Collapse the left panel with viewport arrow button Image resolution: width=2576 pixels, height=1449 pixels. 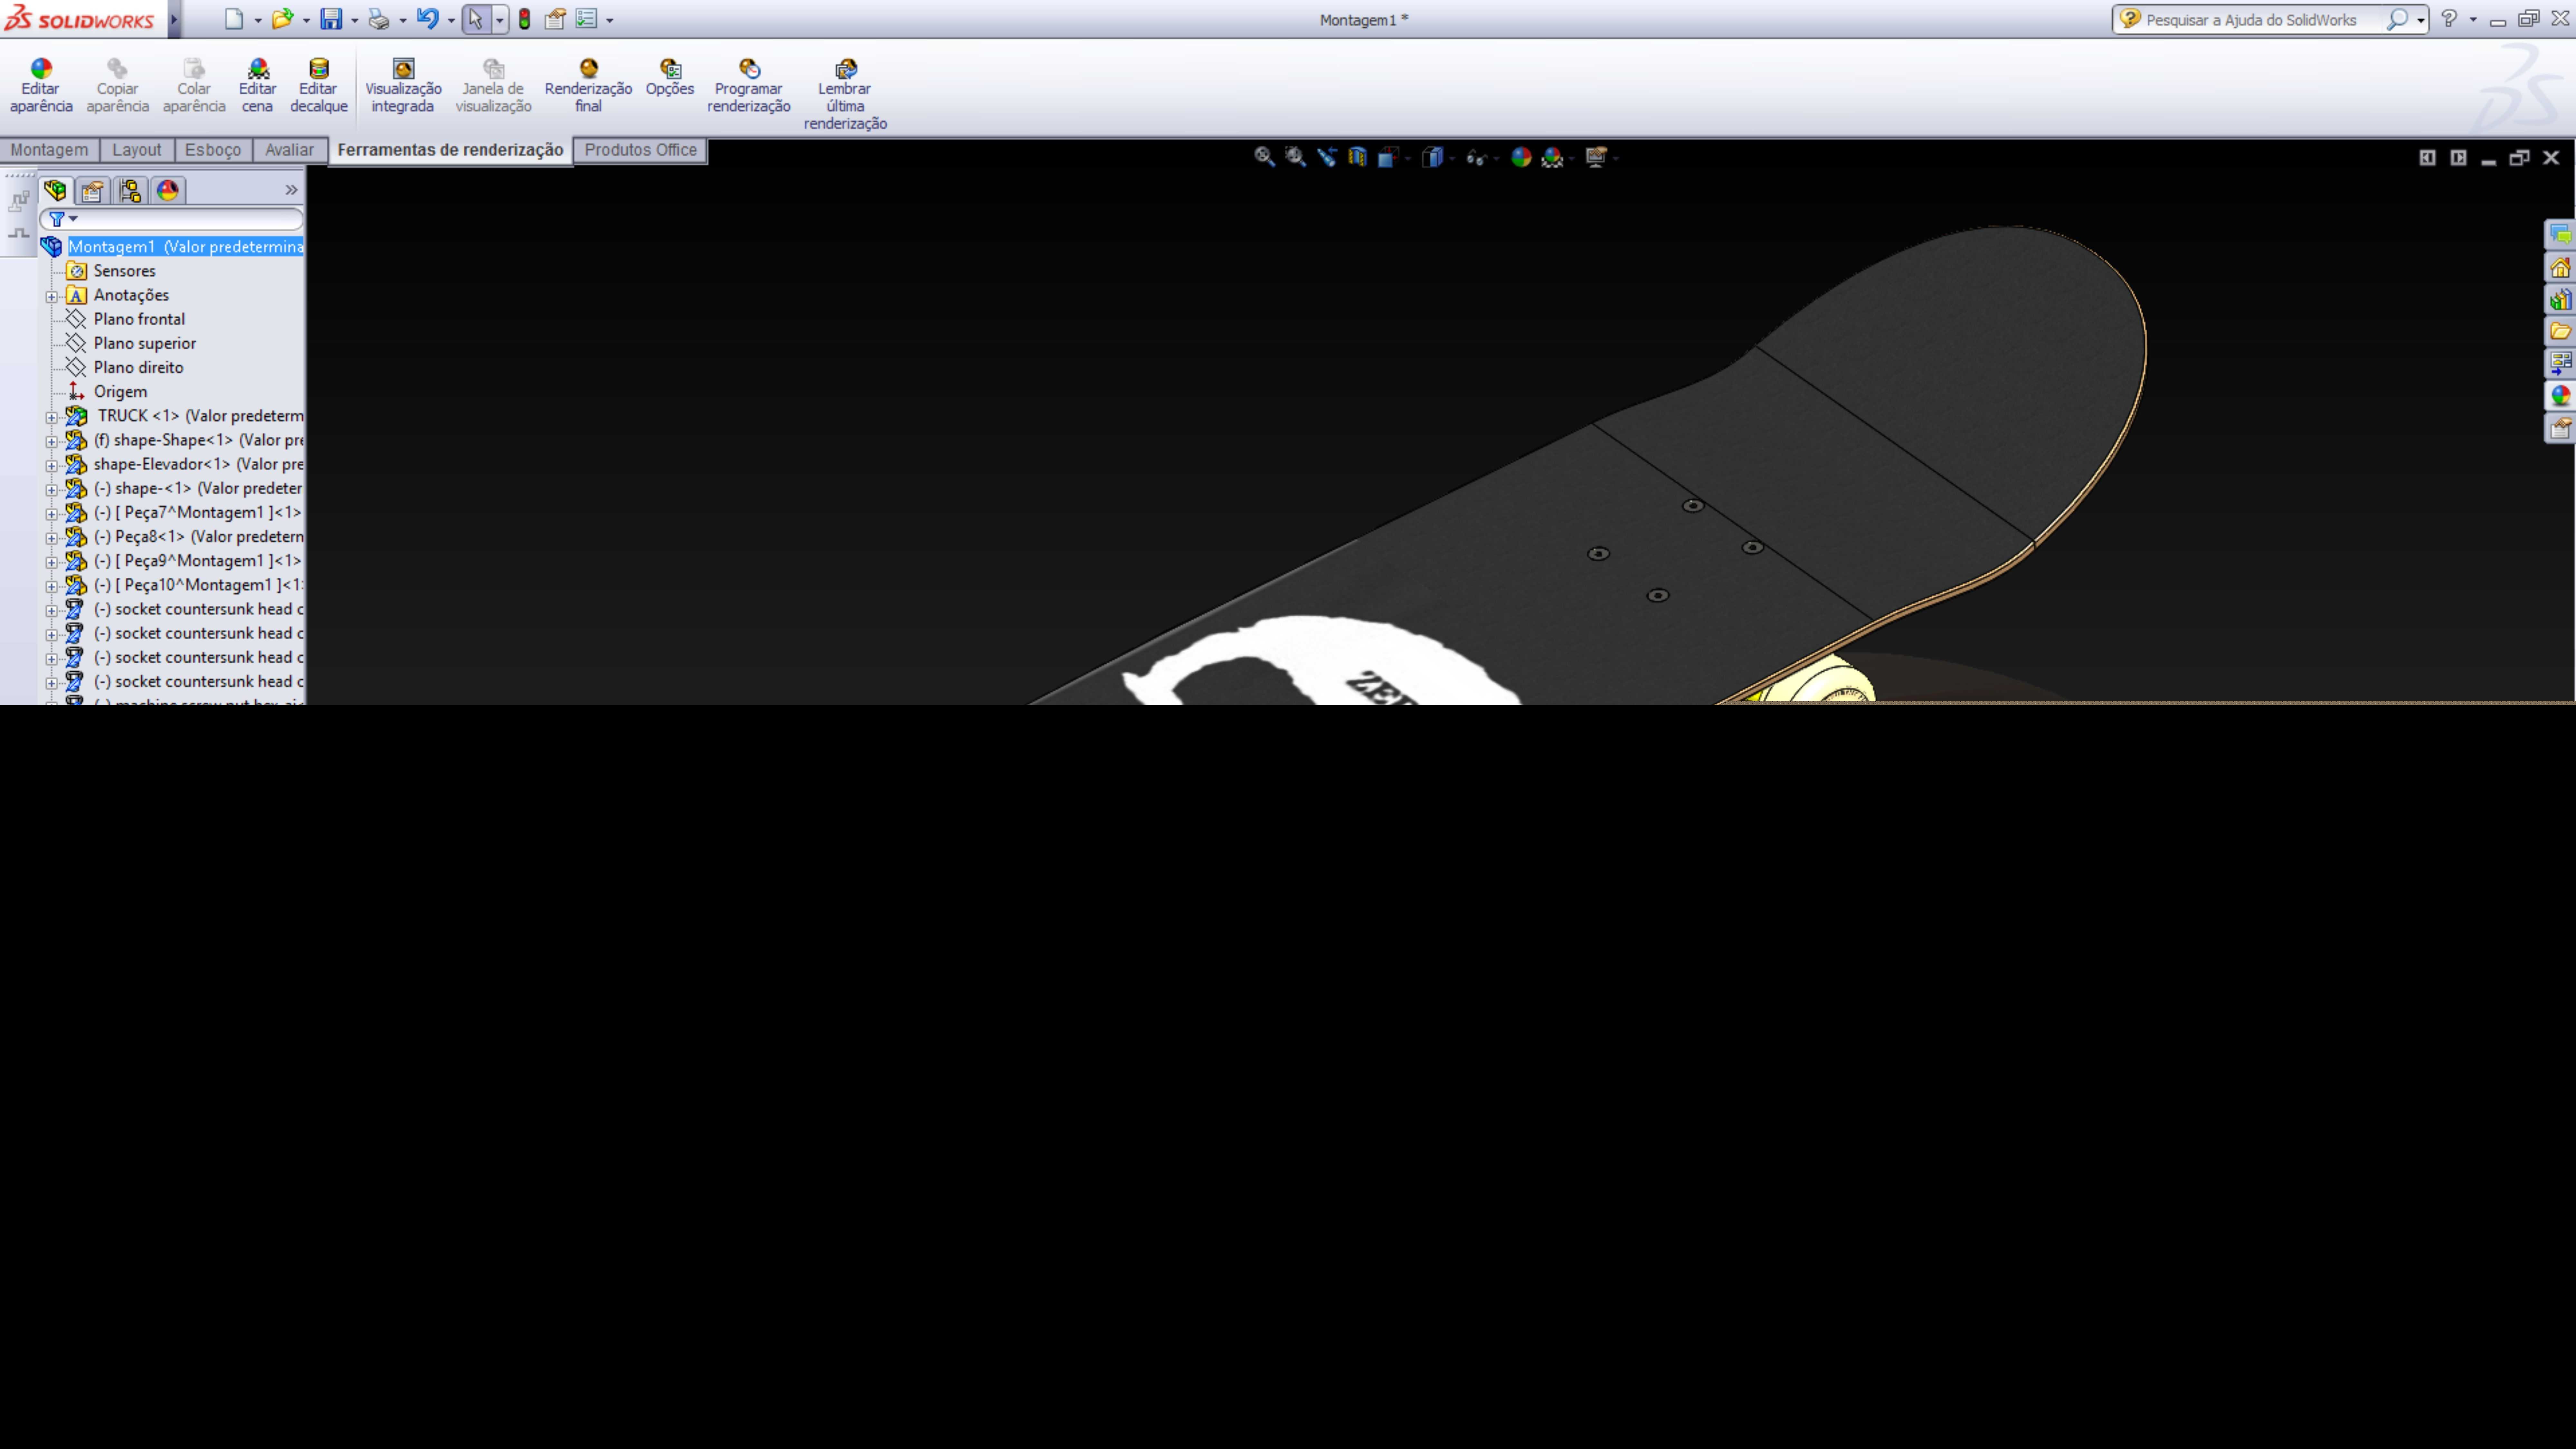pyautogui.click(x=2427, y=158)
